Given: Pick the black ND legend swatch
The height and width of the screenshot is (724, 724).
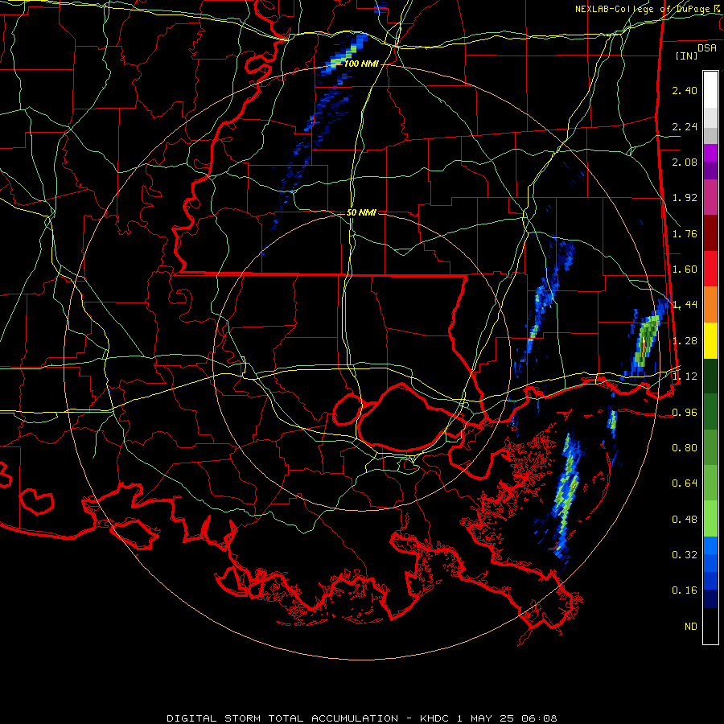Looking at the screenshot, I should coord(710,626).
